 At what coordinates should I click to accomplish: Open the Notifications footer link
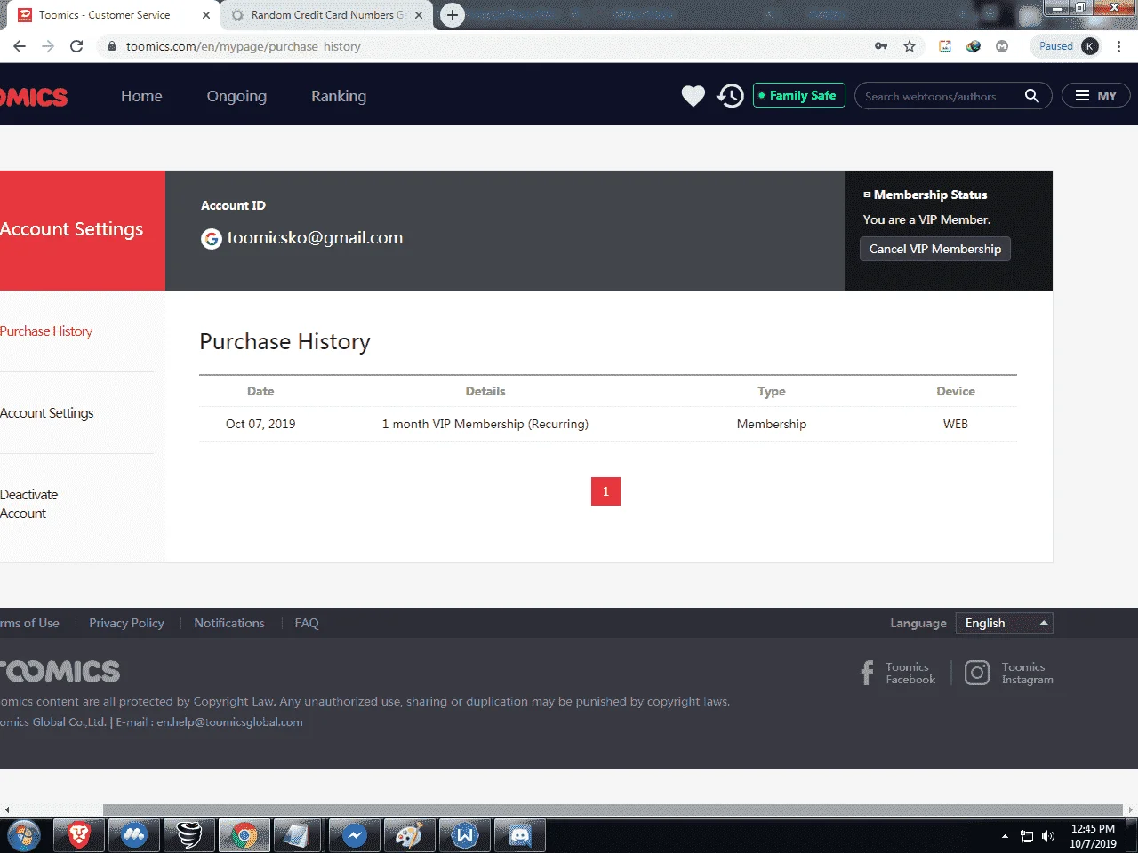(229, 623)
